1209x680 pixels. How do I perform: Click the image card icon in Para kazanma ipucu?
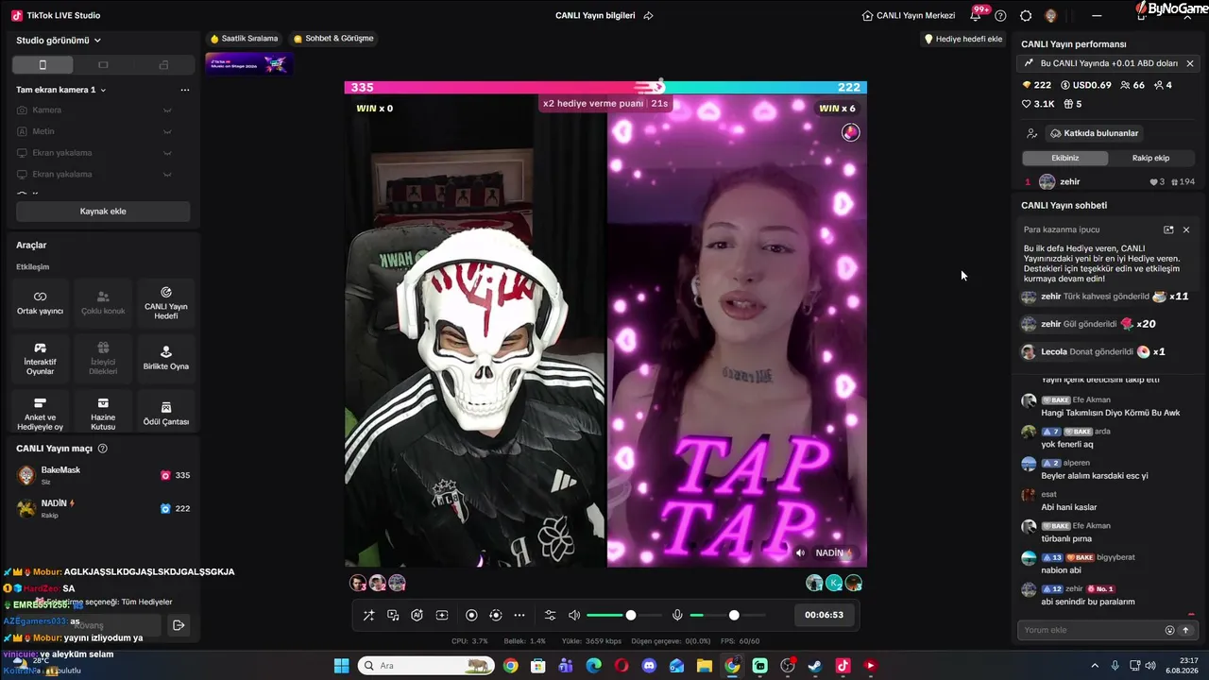(1168, 229)
